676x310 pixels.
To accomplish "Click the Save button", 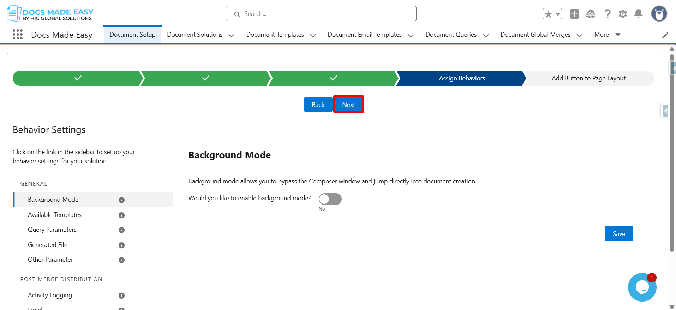I will (618, 234).
